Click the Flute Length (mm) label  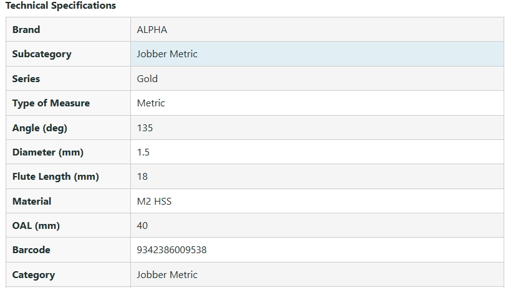[55, 177]
